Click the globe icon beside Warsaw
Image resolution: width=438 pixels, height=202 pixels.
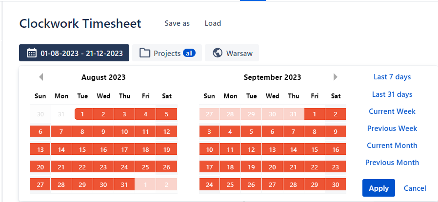[218, 53]
